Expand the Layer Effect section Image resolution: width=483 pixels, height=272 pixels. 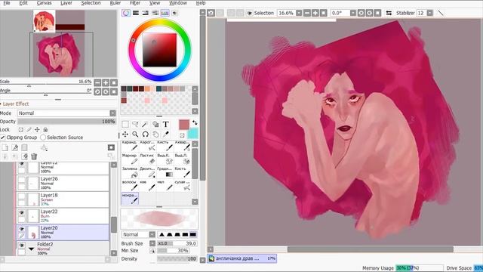click(16, 104)
